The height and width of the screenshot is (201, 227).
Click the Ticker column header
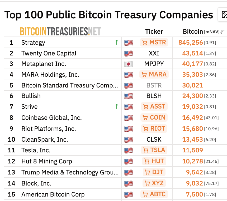pos(154,32)
